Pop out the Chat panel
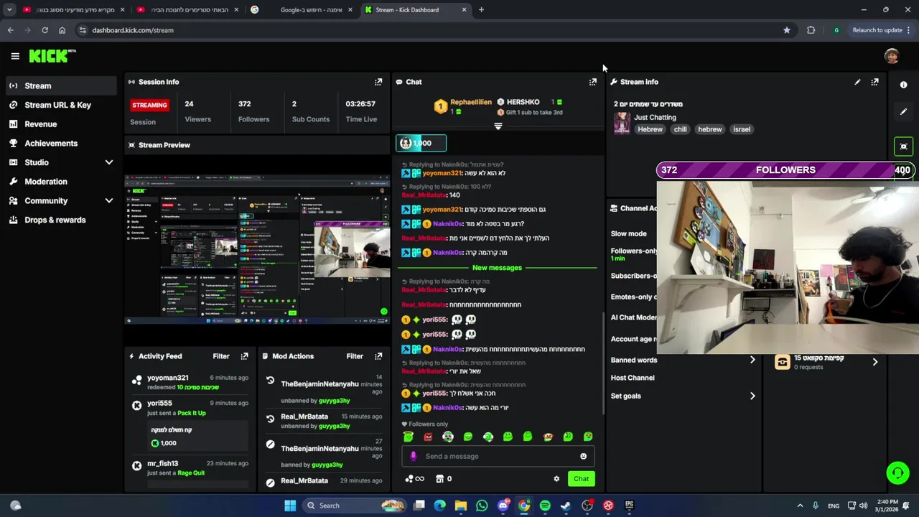919x517 pixels. 592,82
